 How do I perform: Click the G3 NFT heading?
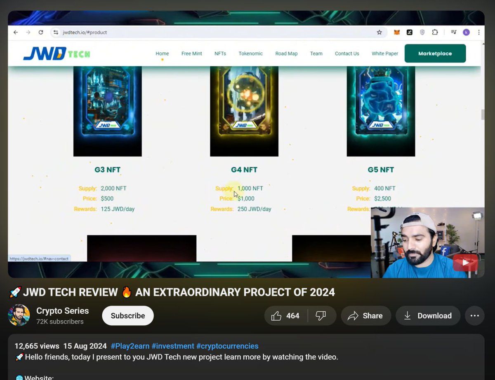[x=108, y=170]
